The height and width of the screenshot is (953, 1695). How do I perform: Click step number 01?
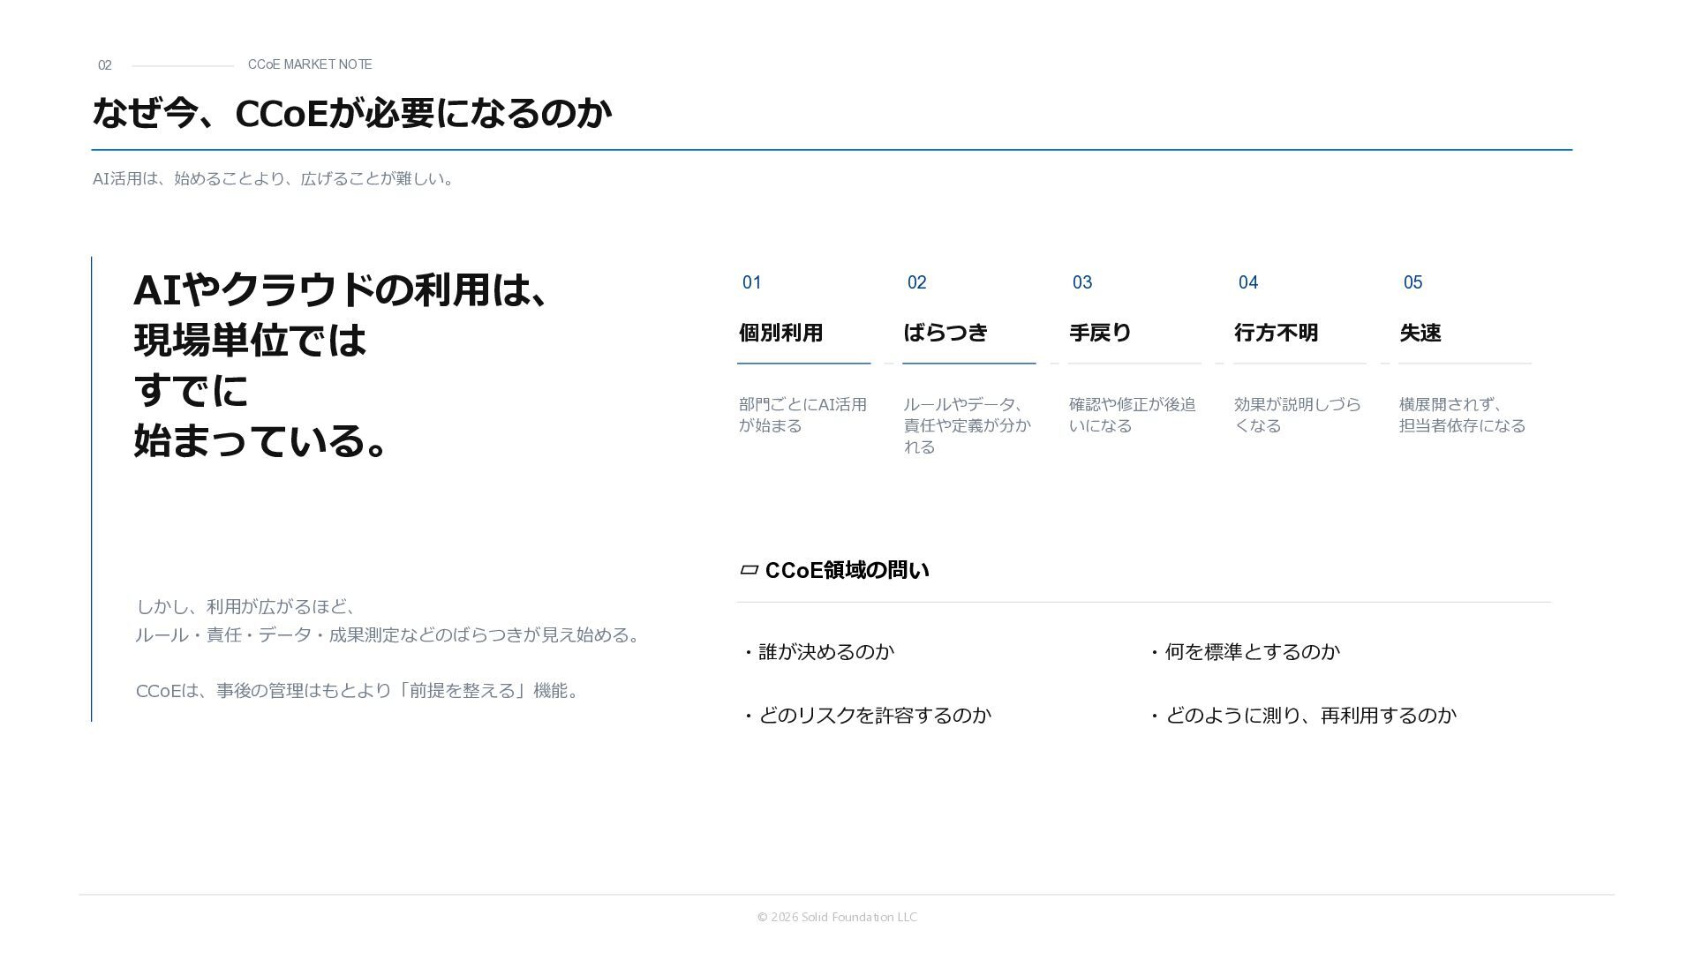click(x=752, y=282)
